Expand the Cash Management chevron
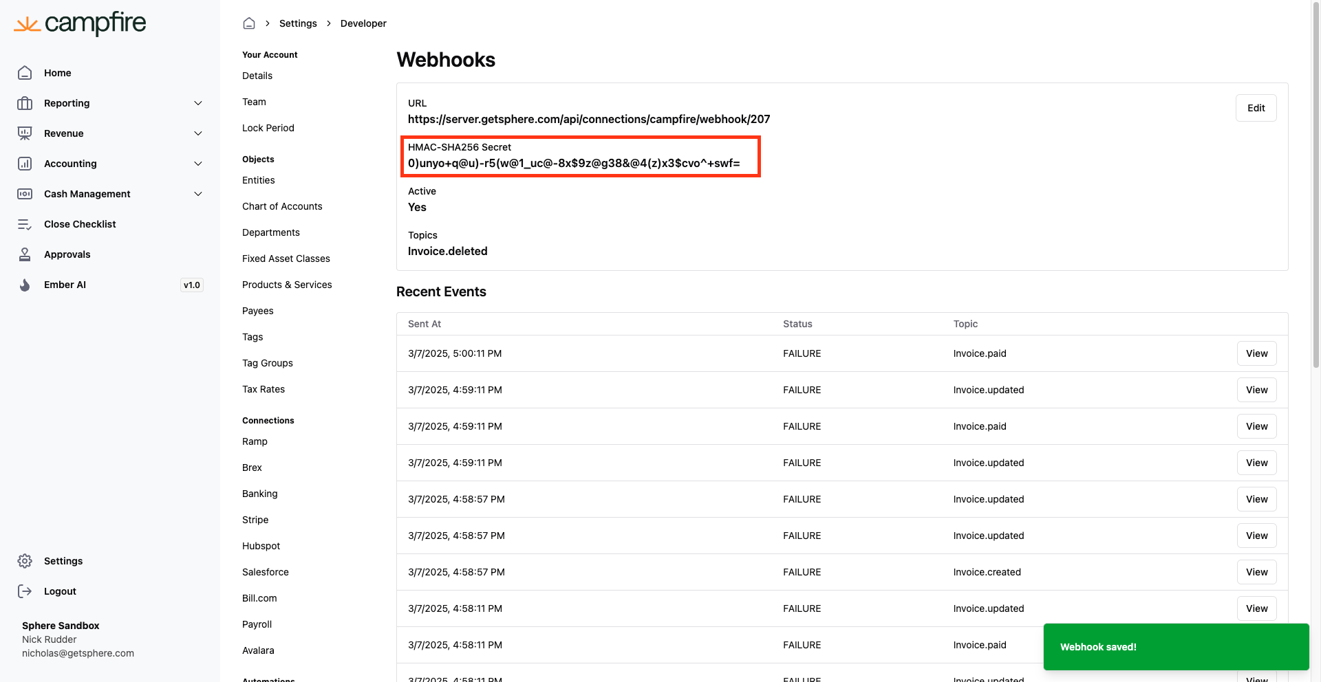 pyautogui.click(x=198, y=194)
